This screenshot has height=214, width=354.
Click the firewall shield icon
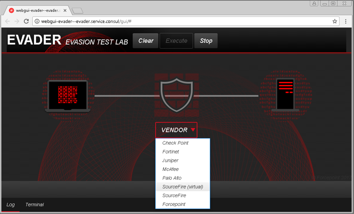tap(177, 95)
